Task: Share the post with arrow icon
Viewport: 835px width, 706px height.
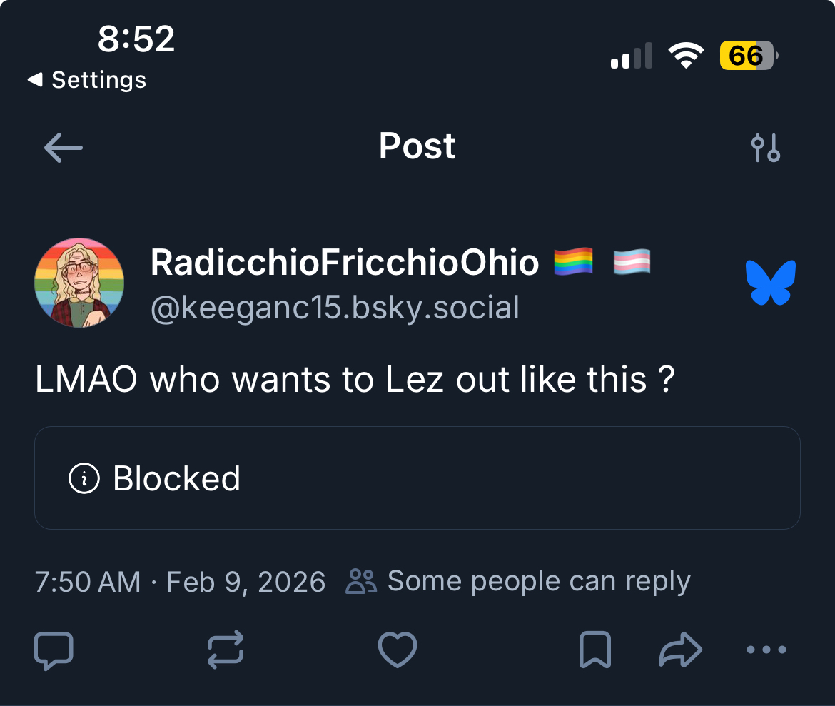Action: pyautogui.click(x=680, y=650)
